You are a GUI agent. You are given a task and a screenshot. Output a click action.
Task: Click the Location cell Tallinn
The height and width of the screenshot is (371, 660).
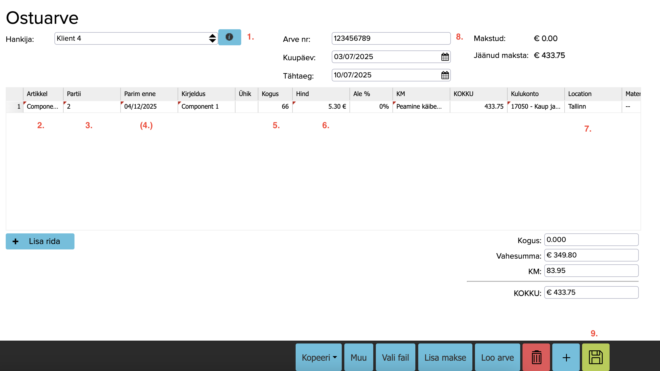point(593,107)
